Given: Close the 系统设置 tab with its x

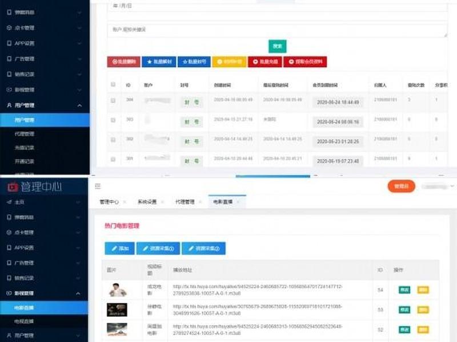Looking at the screenshot, I should click(162, 202).
